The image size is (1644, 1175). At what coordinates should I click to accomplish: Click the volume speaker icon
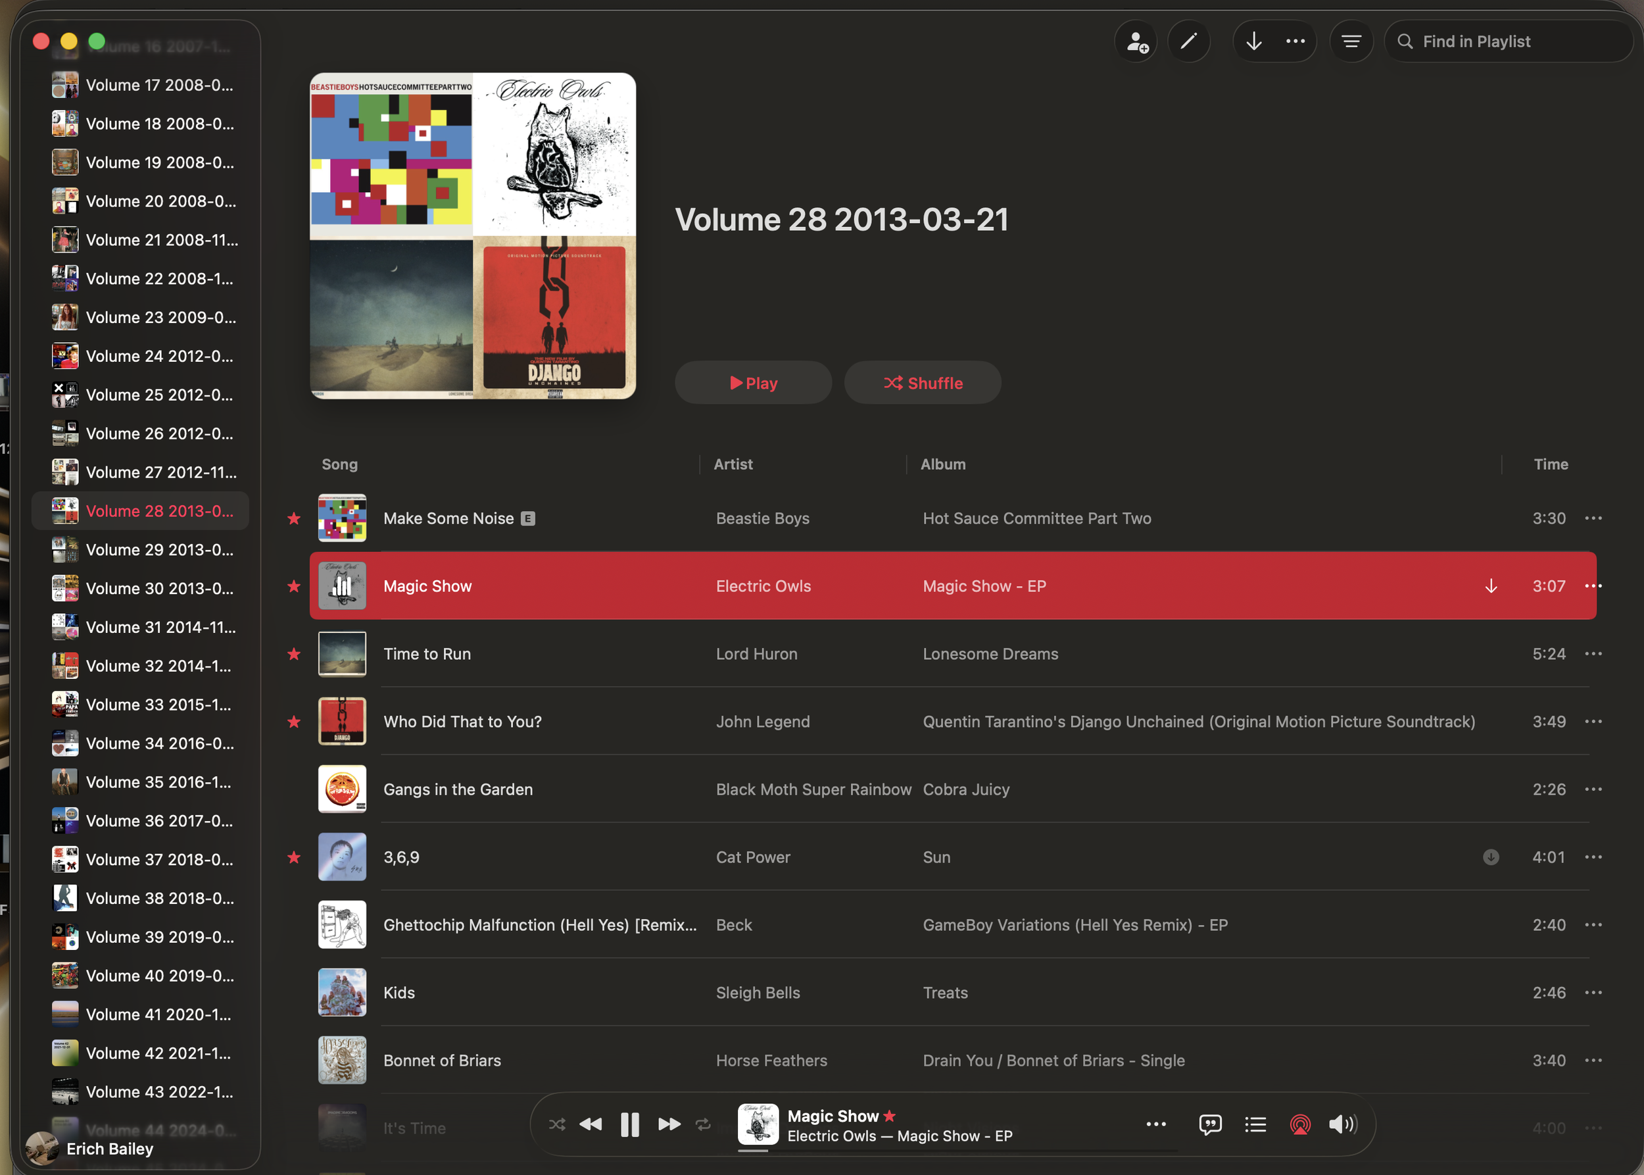[1342, 1124]
